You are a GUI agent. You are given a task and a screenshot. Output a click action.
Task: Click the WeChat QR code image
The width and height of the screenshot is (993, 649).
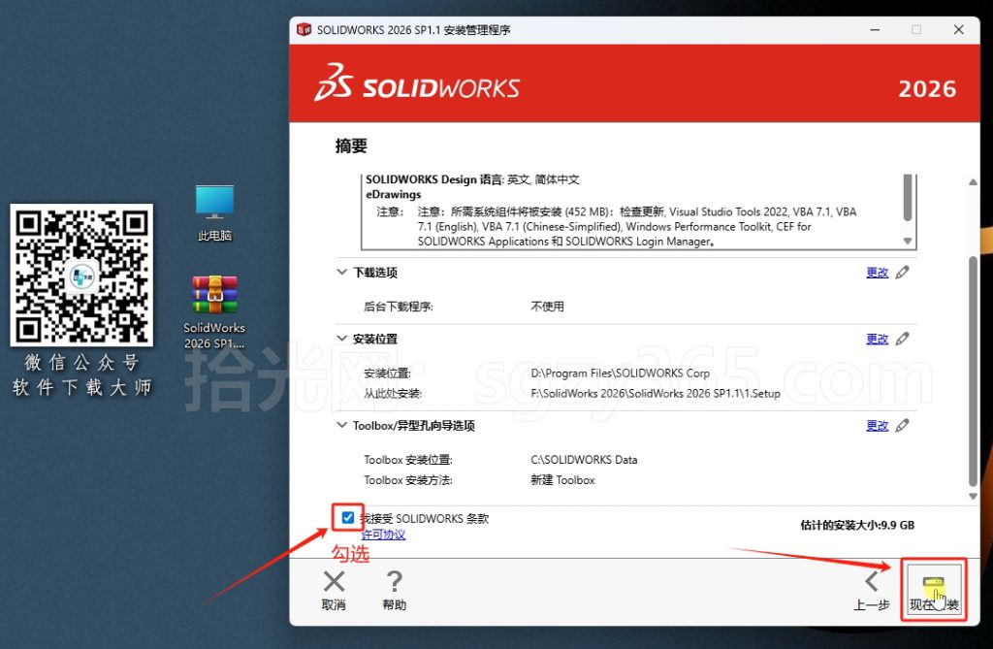pos(81,275)
